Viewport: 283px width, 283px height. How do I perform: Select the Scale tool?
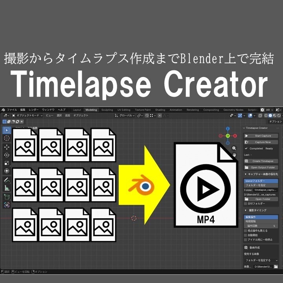tap(7, 163)
